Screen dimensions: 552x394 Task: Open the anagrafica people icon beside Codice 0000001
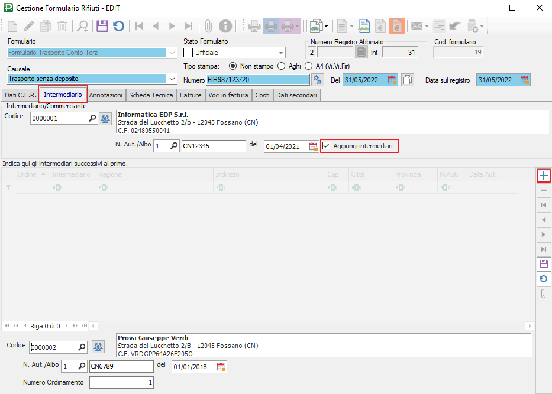click(x=105, y=119)
